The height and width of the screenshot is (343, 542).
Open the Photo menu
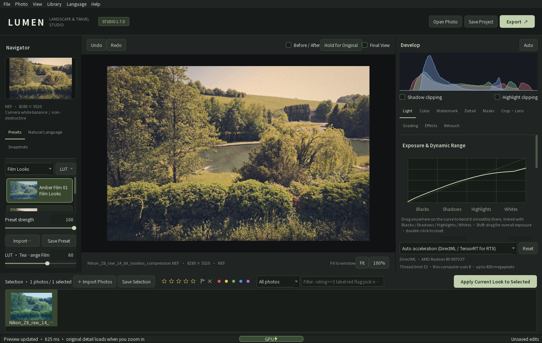[x=21, y=4]
